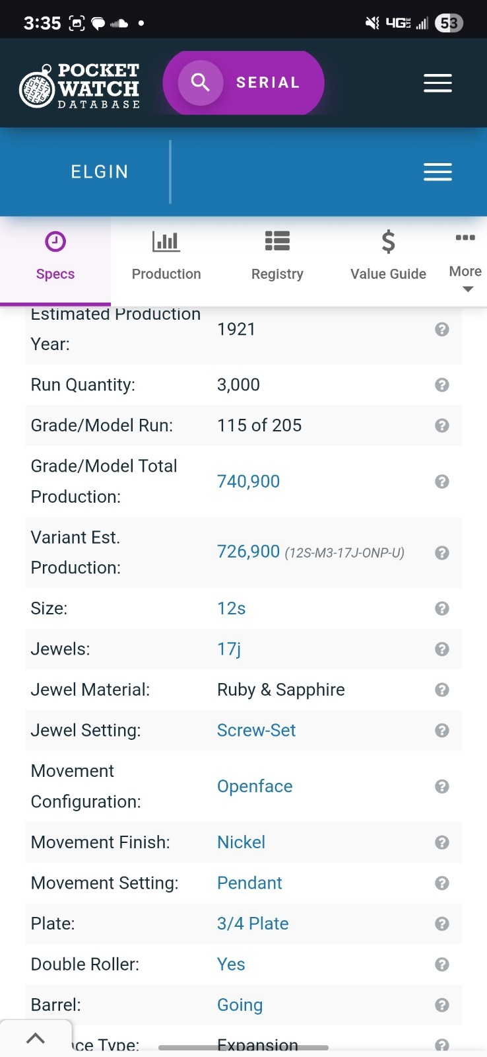Tap the magnifier search icon
The image size is (487, 1057).
(200, 83)
